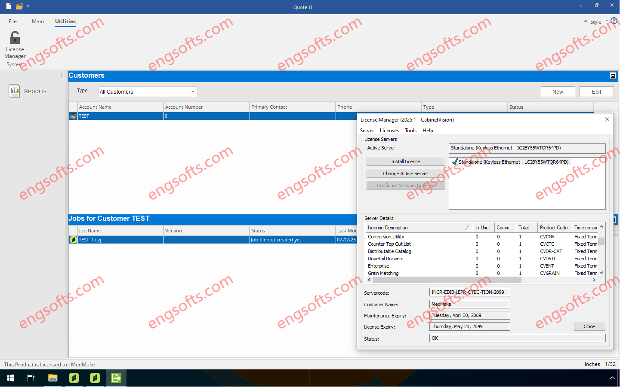This screenshot has height=387, width=620.
Task: Click the Active Server field
Action: (x=527, y=148)
